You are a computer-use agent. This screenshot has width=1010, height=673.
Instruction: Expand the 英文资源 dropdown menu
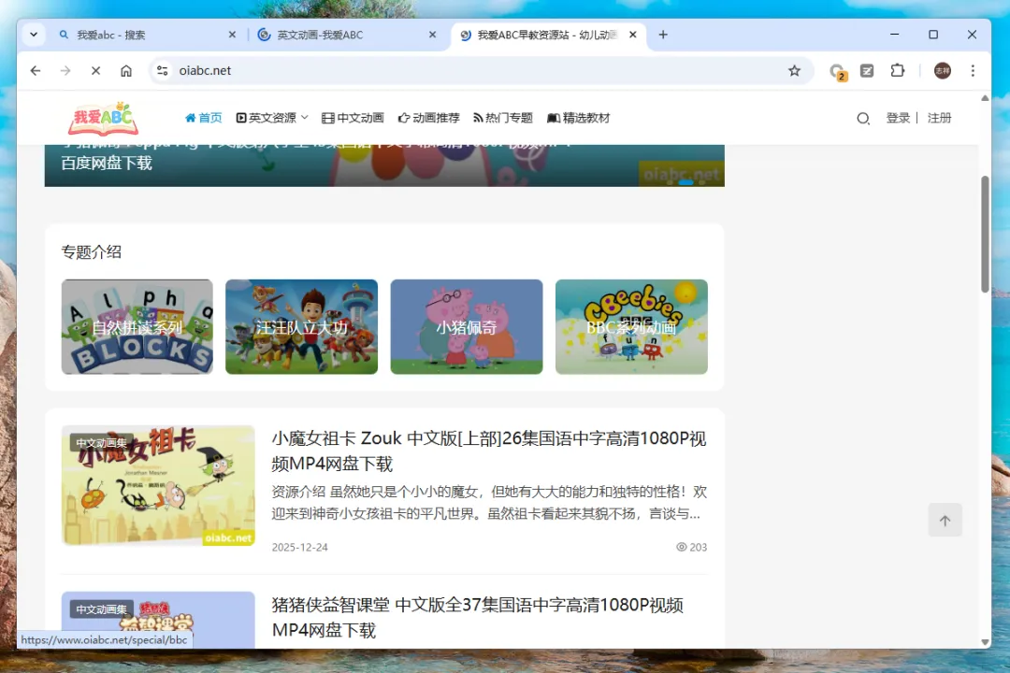(272, 118)
